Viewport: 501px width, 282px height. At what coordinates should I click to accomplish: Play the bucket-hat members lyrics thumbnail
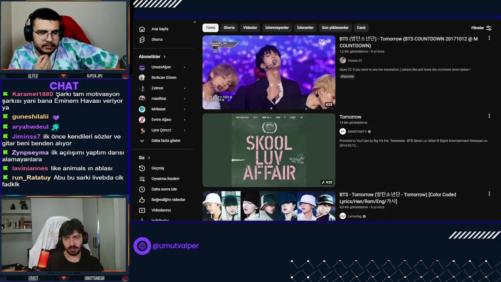[269, 206]
